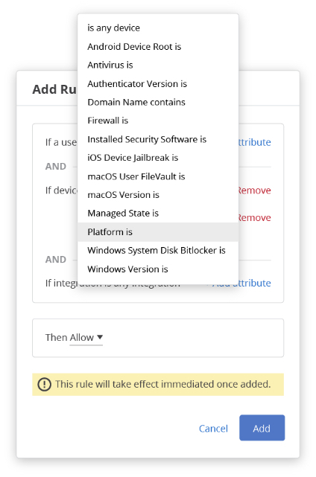
Task: Select 'is any device' option
Action: click(x=158, y=28)
